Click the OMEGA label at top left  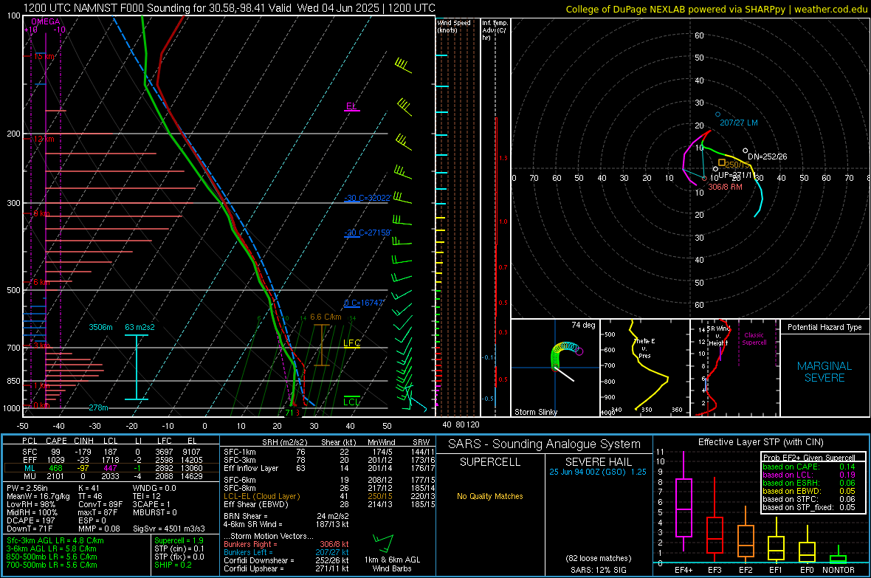[46, 21]
